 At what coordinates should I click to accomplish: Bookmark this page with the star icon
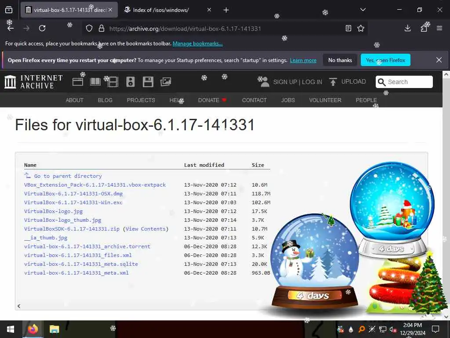point(361,28)
